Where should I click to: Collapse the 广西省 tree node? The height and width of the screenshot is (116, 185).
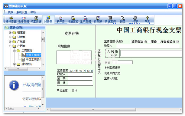10,46
